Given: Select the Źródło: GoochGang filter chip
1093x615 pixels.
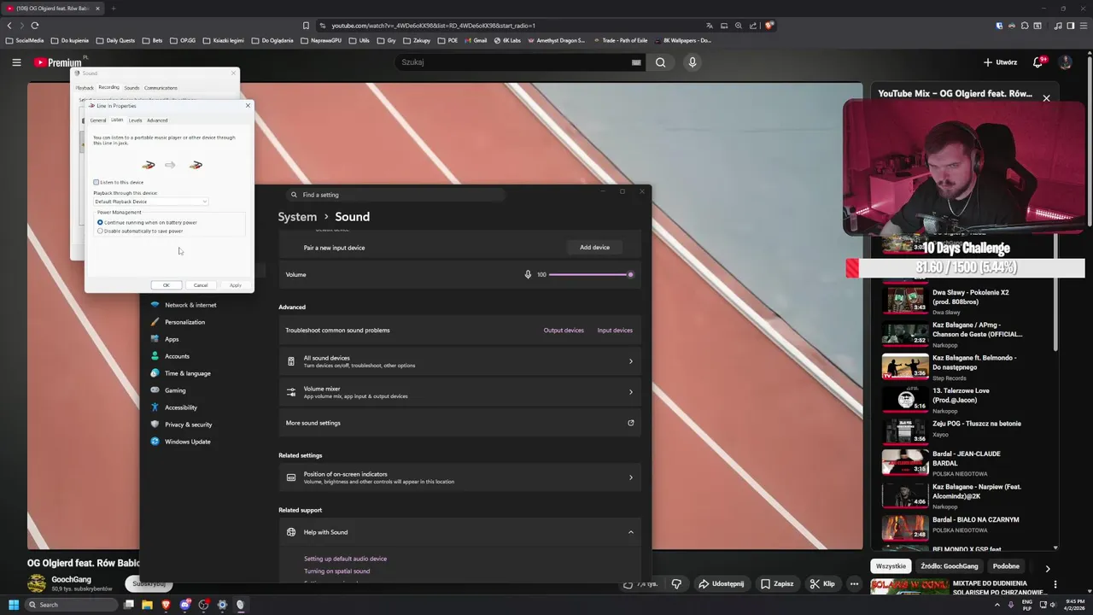Looking at the screenshot, I should pyautogui.click(x=949, y=566).
